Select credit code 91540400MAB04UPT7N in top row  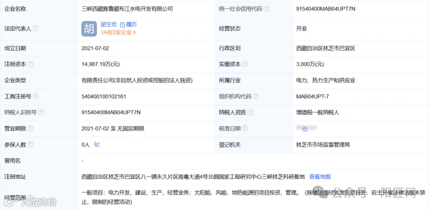326,9
